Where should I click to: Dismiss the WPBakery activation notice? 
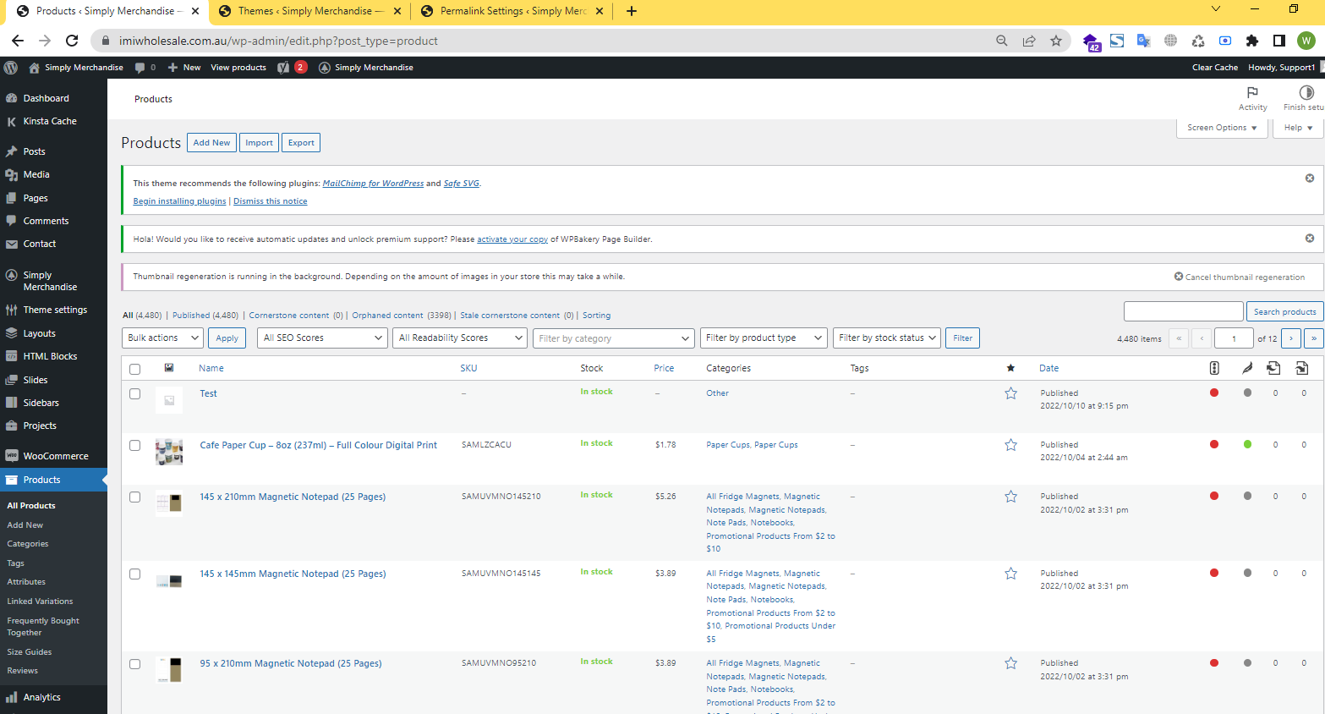[1310, 239]
